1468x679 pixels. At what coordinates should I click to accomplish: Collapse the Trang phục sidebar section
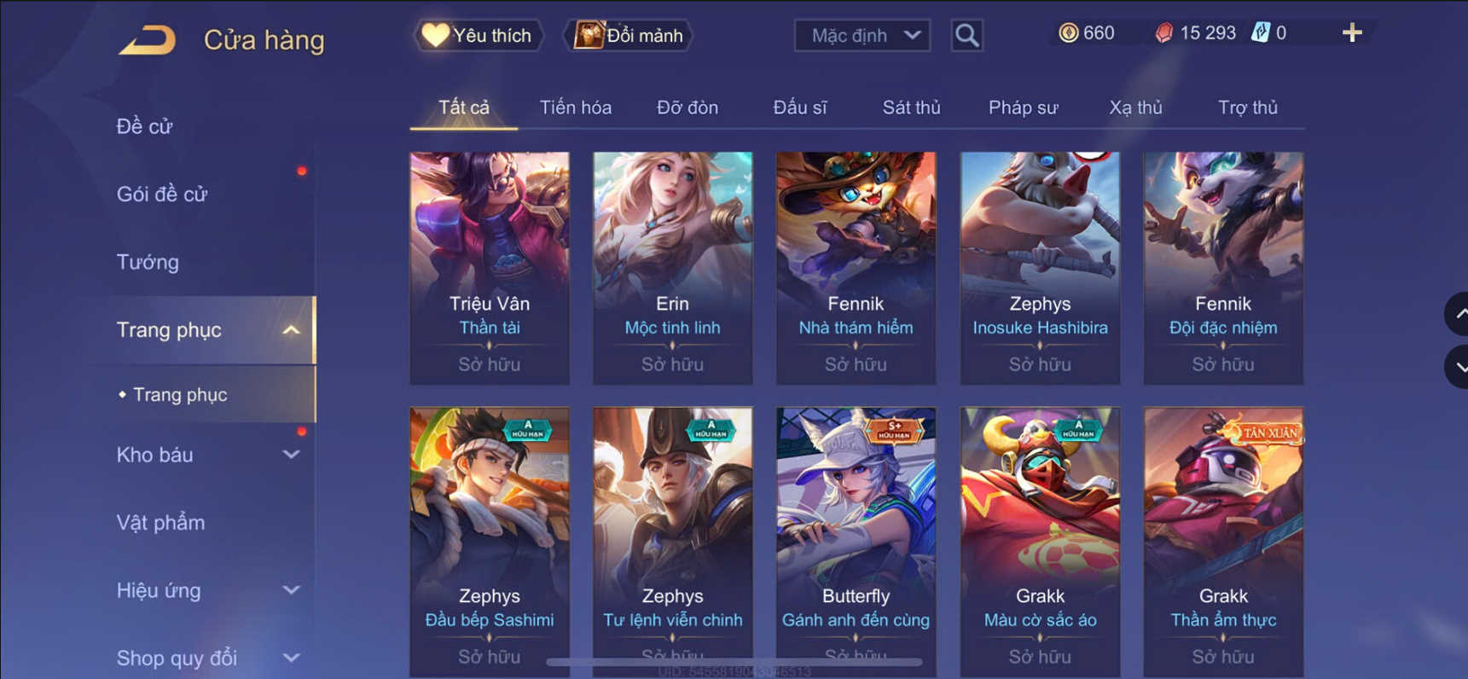pos(291,330)
